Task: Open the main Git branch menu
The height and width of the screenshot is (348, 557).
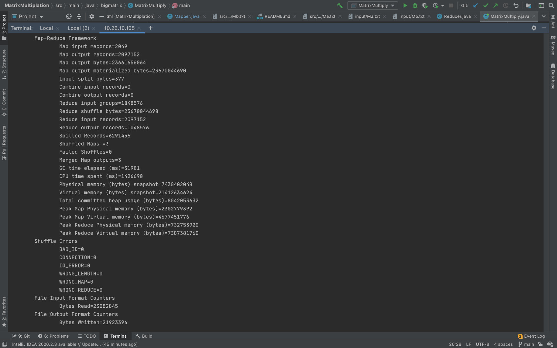Action: (x=526, y=344)
